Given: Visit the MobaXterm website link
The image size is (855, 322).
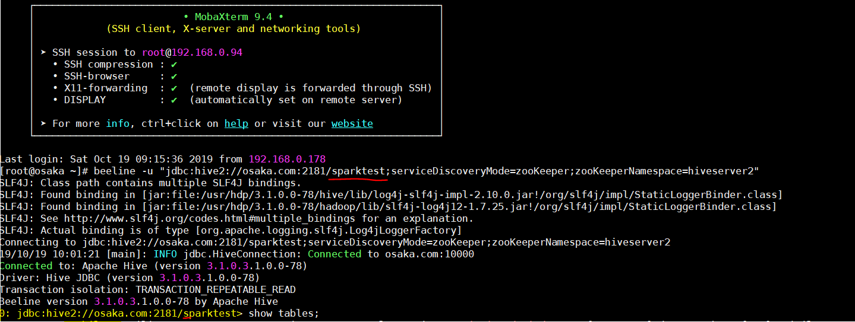Looking at the screenshot, I should 352,124.
